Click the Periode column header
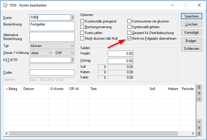The image size is (207, 140). (188, 89)
